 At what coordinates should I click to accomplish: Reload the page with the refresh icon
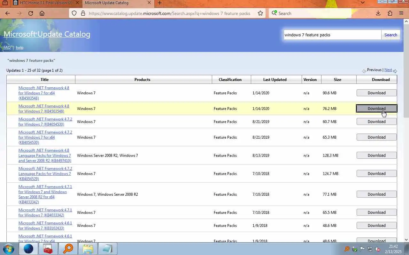point(31,13)
